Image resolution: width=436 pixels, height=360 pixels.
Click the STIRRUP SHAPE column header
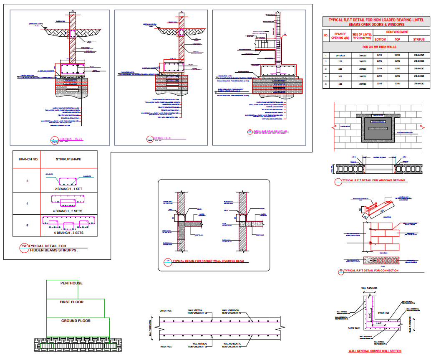point(68,159)
